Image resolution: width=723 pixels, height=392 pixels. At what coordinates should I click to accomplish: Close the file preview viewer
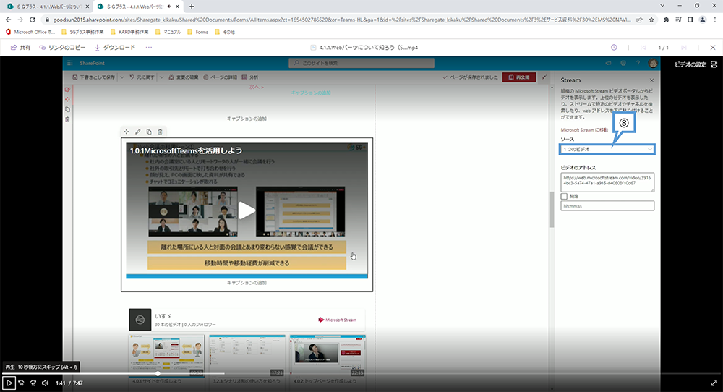713,48
